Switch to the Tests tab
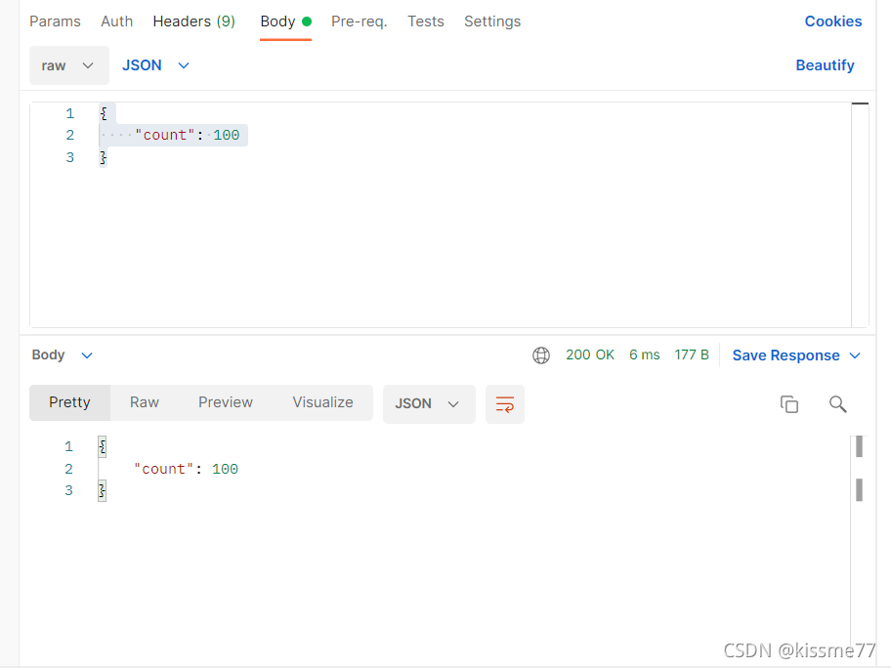Viewport: 891px width, 668px height. [426, 21]
